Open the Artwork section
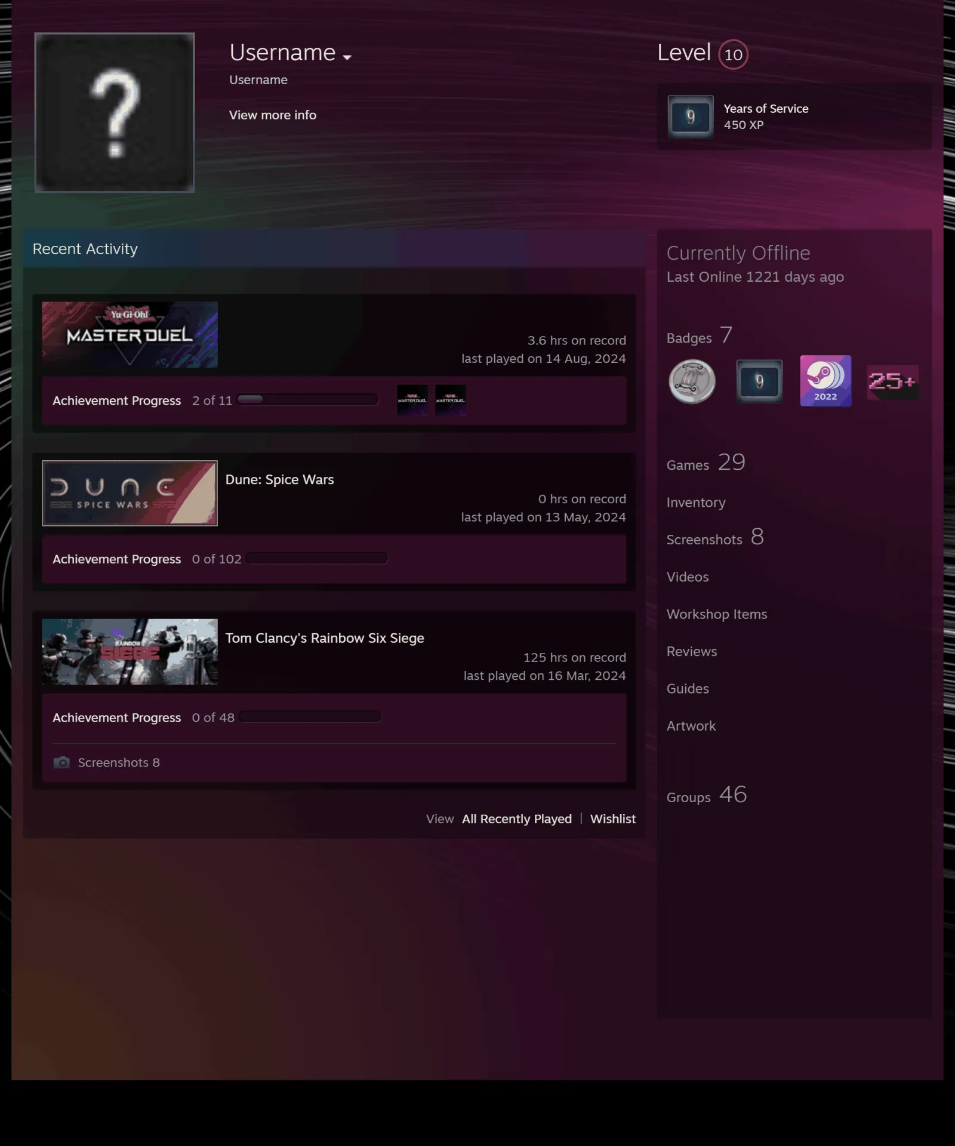This screenshot has height=1146, width=955. [x=691, y=726]
